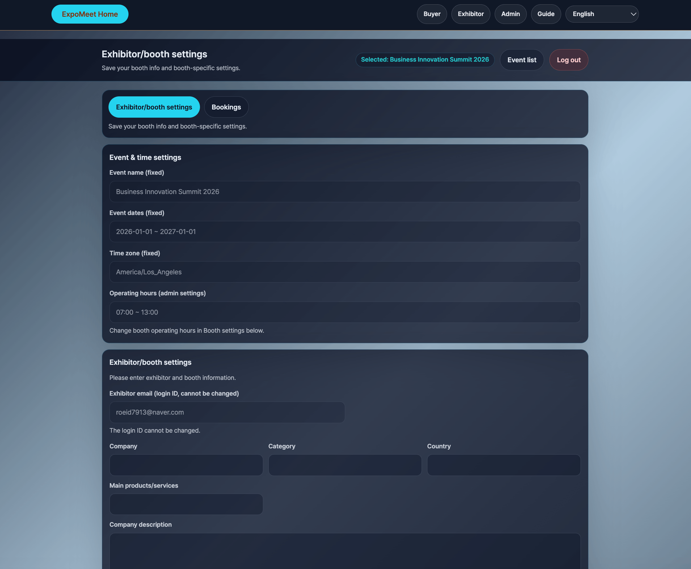Open the Guide page
The width and height of the screenshot is (691, 569).
tap(545, 14)
